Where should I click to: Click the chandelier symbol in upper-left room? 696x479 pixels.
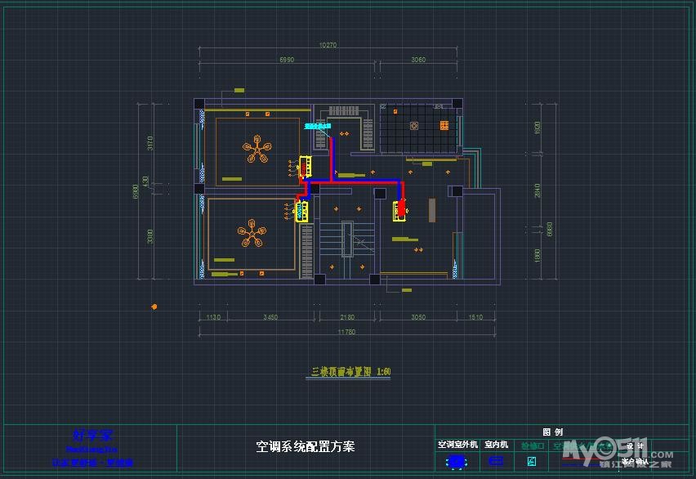pos(257,150)
